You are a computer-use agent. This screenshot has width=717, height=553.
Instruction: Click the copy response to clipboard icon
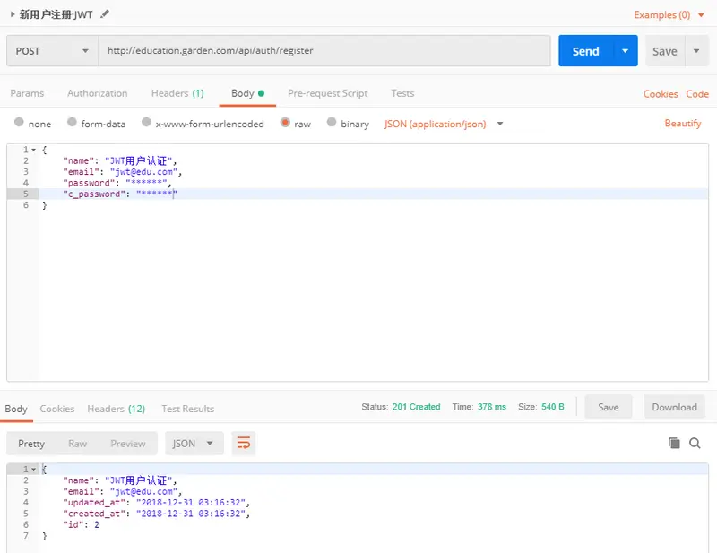pos(674,443)
